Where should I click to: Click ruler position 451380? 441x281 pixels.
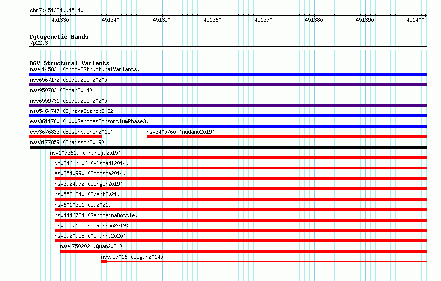pyautogui.click(x=314, y=20)
